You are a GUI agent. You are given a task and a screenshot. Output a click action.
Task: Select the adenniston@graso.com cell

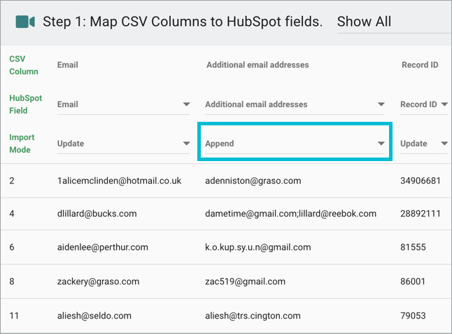pyautogui.click(x=253, y=181)
